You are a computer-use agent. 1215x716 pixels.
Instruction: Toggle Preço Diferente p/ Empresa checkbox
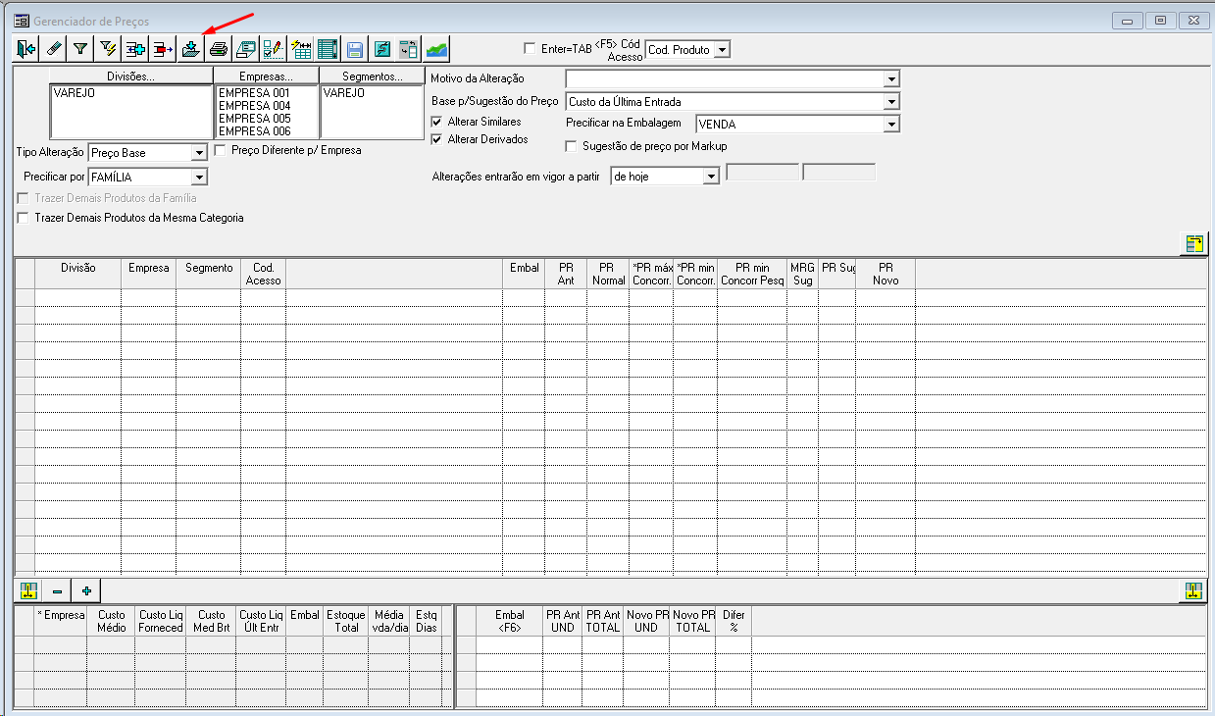pyautogui.click(x=220, y=150)
